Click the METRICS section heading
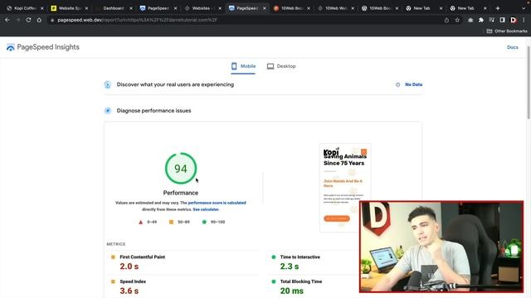531x298 pixels. tap(116, 244)
